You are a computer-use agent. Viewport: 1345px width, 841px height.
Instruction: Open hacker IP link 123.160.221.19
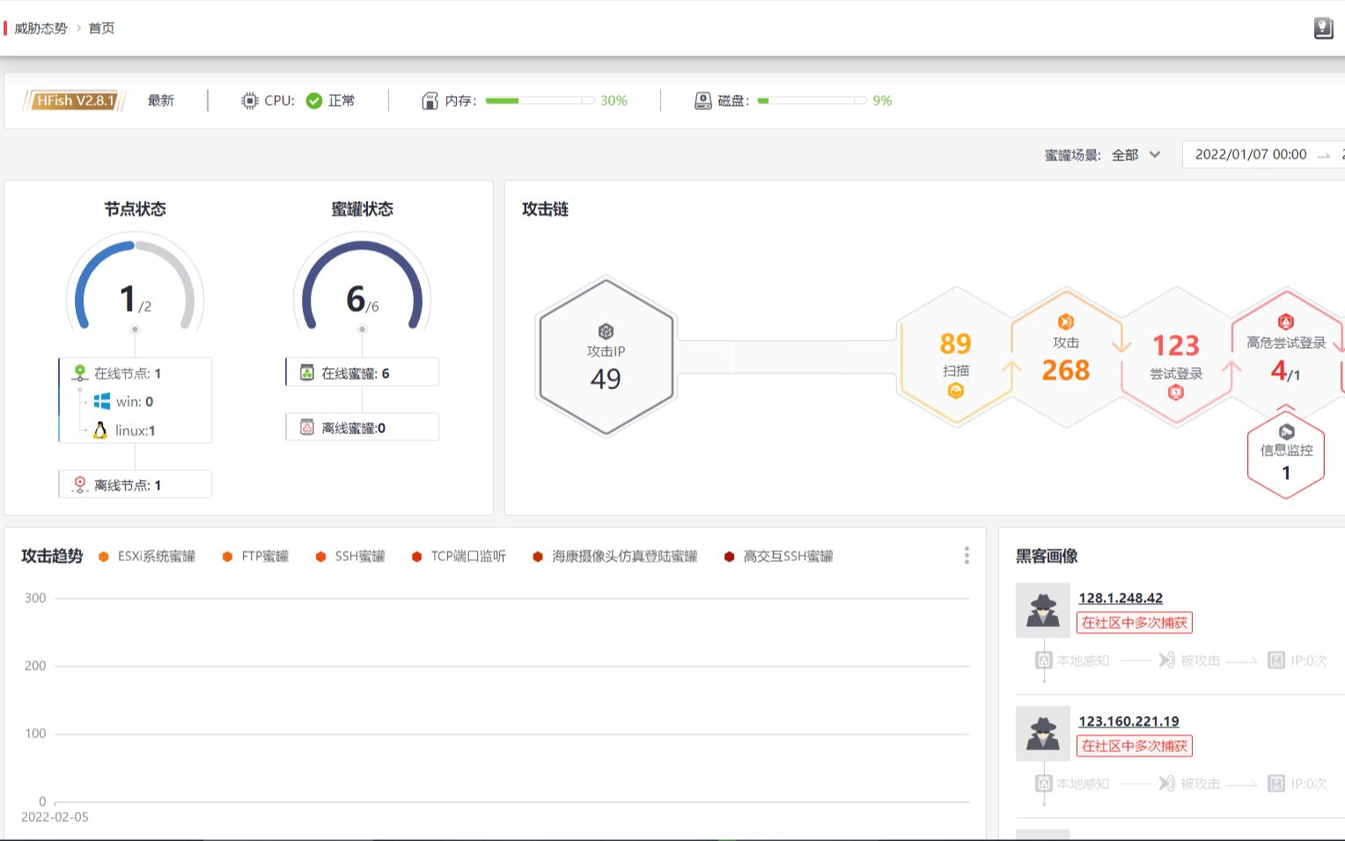1128,721
